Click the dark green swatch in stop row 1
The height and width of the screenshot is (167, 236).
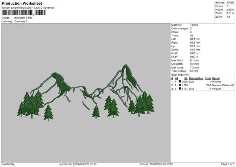coord(180,82)
